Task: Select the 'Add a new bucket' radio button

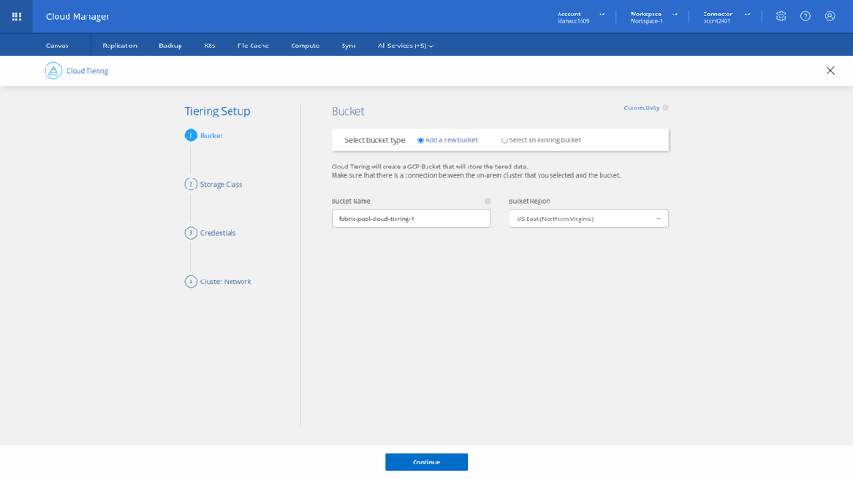Action: (x=421, y=140)
